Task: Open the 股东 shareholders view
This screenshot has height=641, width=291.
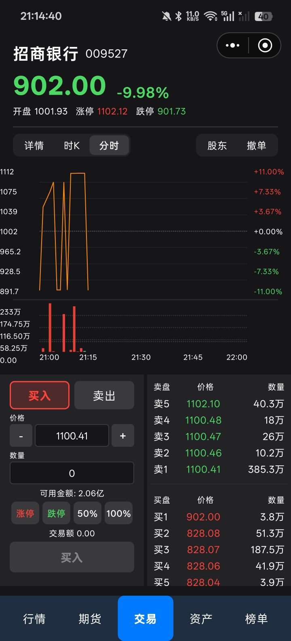Action: [x=217, y=145]
